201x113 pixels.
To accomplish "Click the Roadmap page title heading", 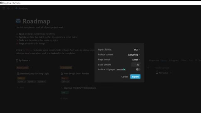I will (x=36, y=21).
